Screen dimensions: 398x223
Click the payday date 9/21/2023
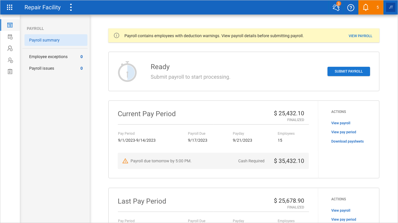(x=242, y=140)
